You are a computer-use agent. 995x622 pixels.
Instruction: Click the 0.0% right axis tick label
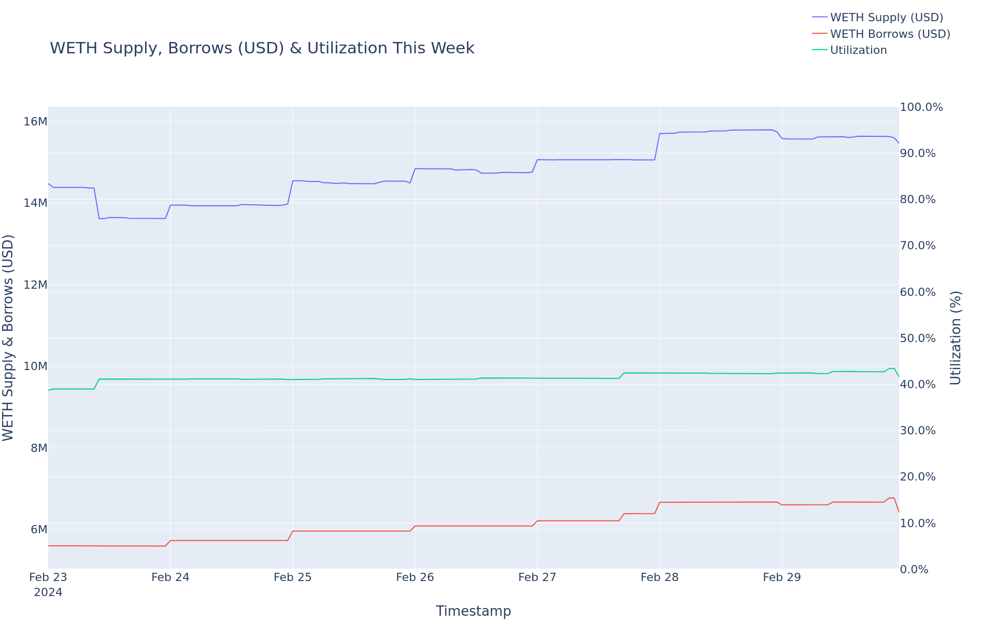(915, 570)
